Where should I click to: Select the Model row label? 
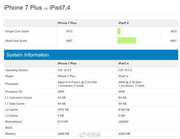click(x=9, y=76)
